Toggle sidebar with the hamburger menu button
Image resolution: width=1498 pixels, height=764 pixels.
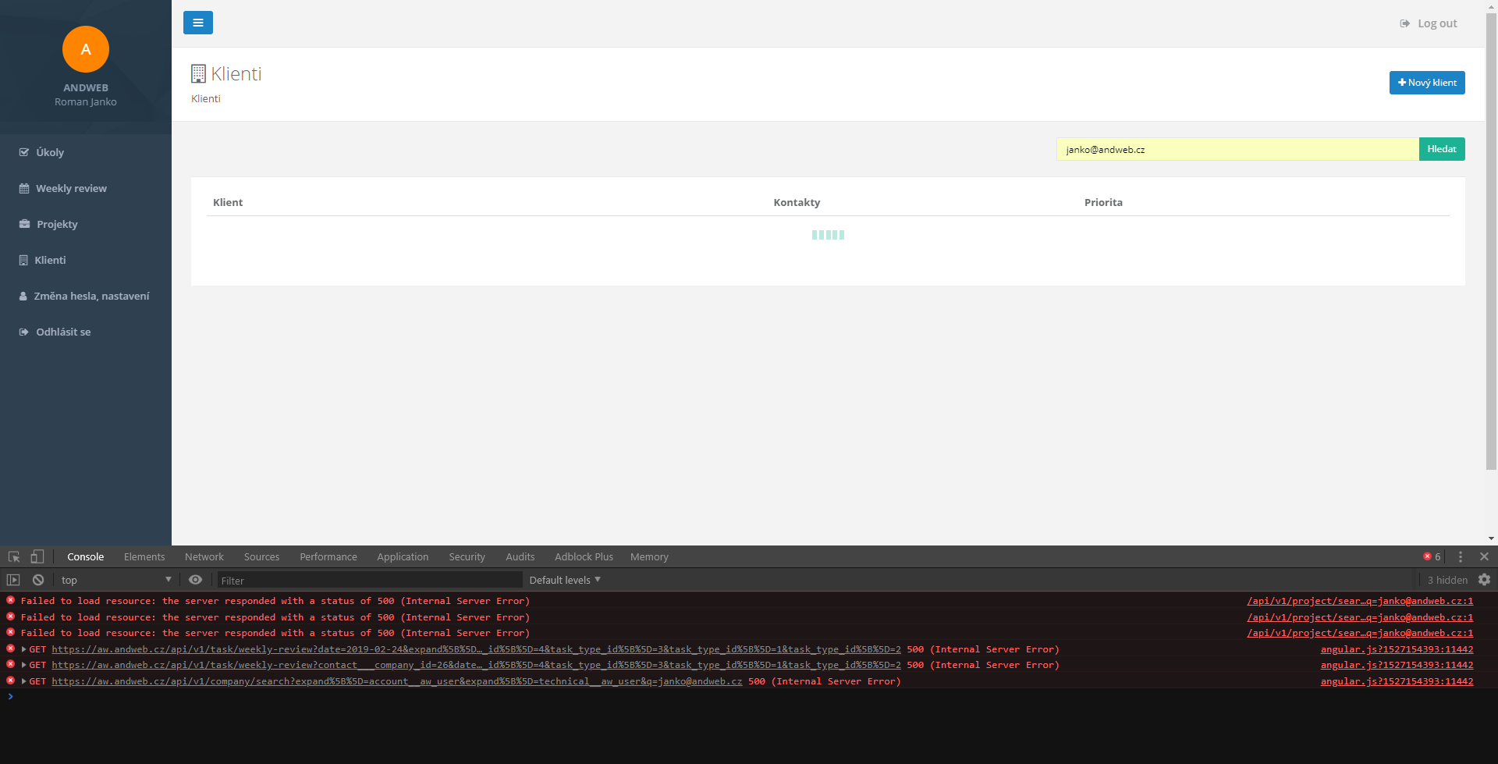(198, 23)
